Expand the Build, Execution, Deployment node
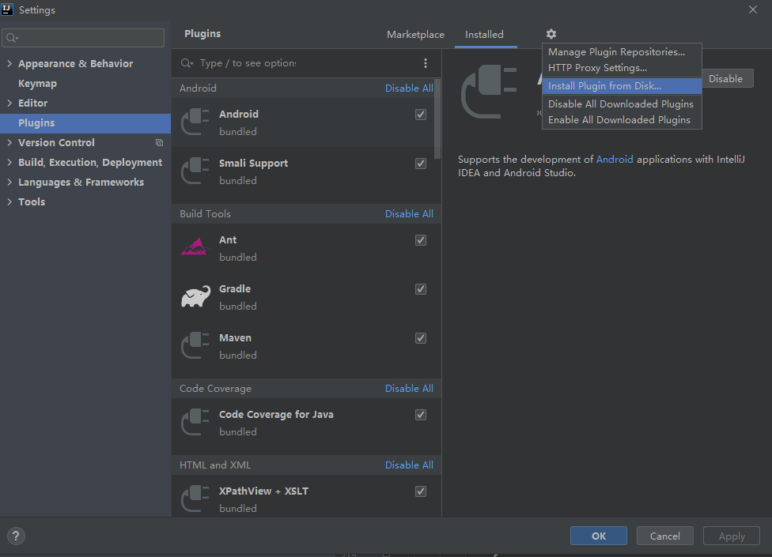Screen dimensions: 772x557 point(9,163)
